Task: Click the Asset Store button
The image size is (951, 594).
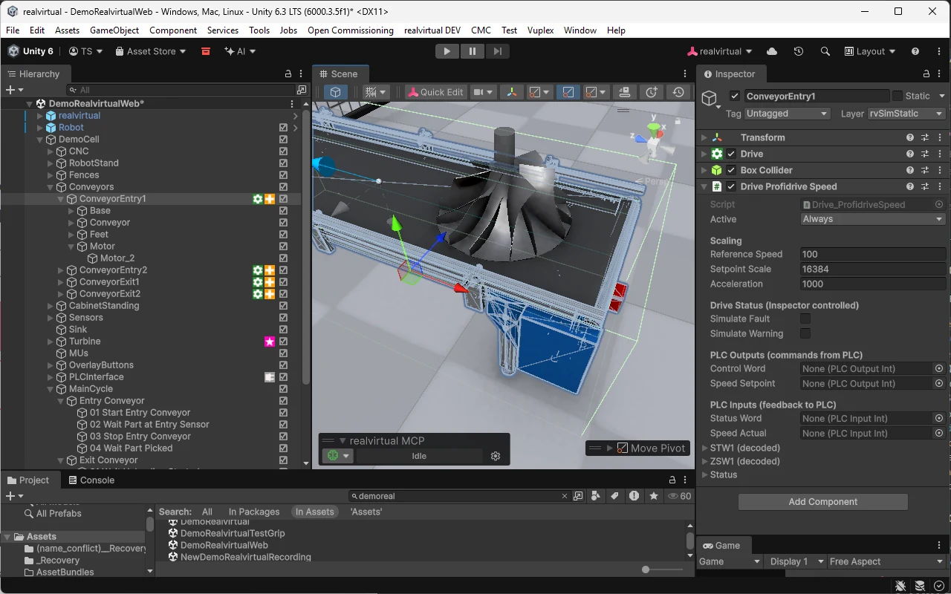Action: 152,51
